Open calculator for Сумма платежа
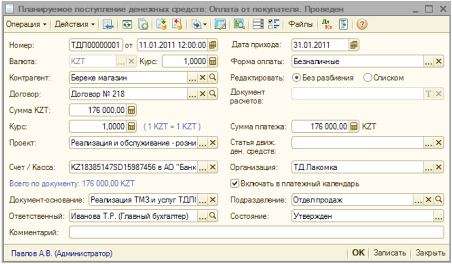 354,126
